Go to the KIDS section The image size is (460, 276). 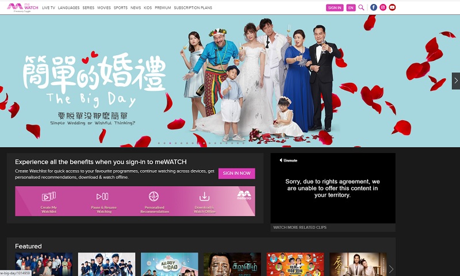(148, 7)
